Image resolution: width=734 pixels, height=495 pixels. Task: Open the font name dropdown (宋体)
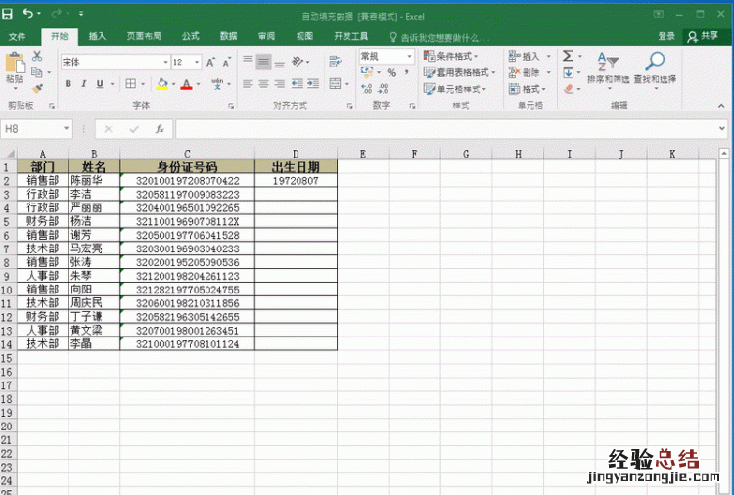161,62
